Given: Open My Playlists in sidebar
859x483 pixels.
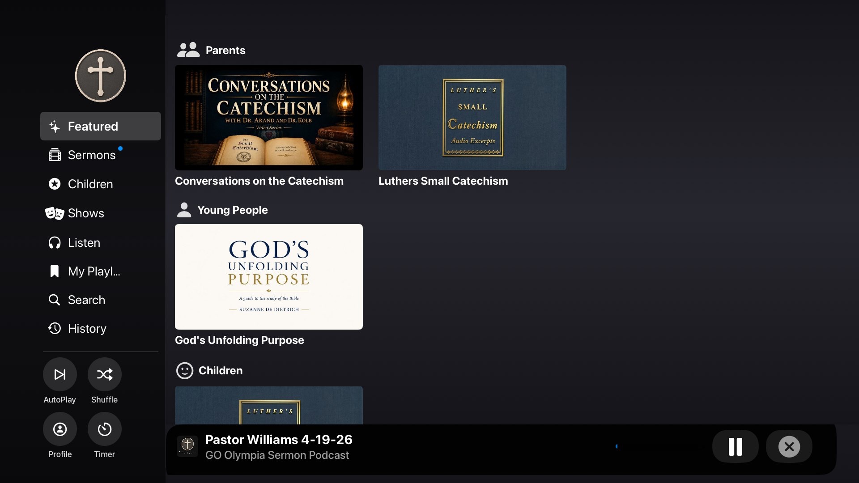Looking at the screenshot, I should point(100,271).
